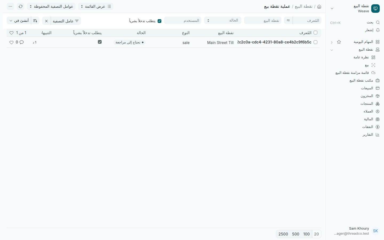Click the heart icon in the row
384x240 pixels.
pos(11,42)
